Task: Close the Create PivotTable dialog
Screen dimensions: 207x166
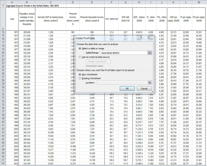Action: 149,37
